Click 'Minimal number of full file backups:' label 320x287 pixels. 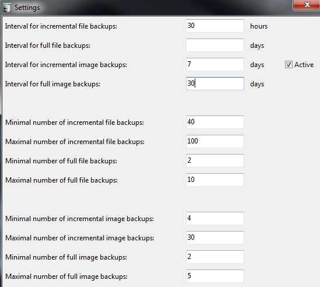click(61, 161)
